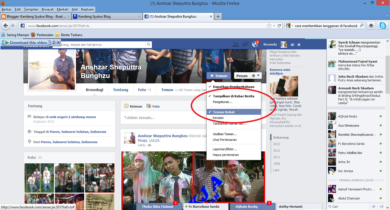This screenshot has width=390, height=210.
Task: Open a new tab with plus button
Action: (x=218, y=17)
